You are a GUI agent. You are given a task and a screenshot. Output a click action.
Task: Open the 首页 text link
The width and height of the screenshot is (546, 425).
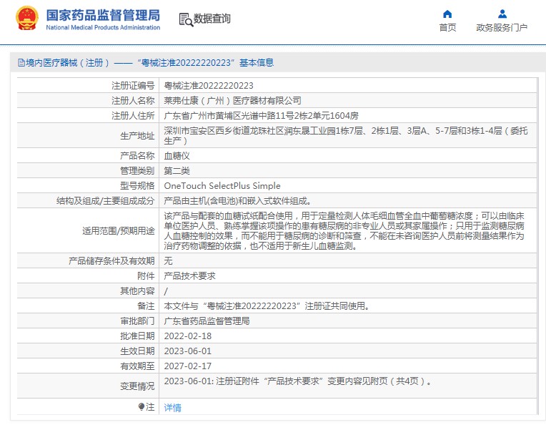[447, 28]
